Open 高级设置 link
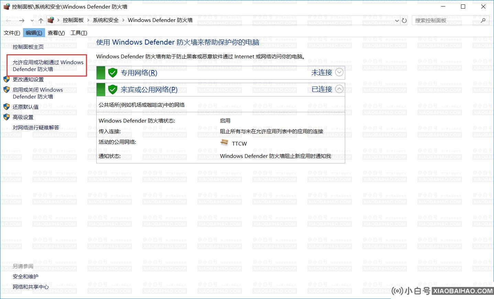The image size is (494, 299). 23,117
